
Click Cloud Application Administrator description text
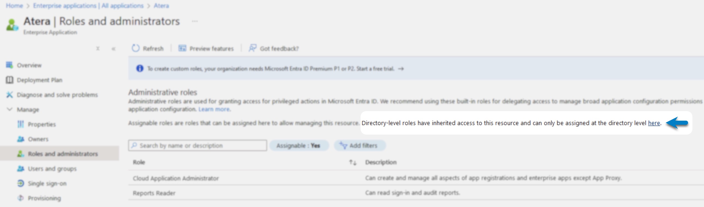pos(494,178)
